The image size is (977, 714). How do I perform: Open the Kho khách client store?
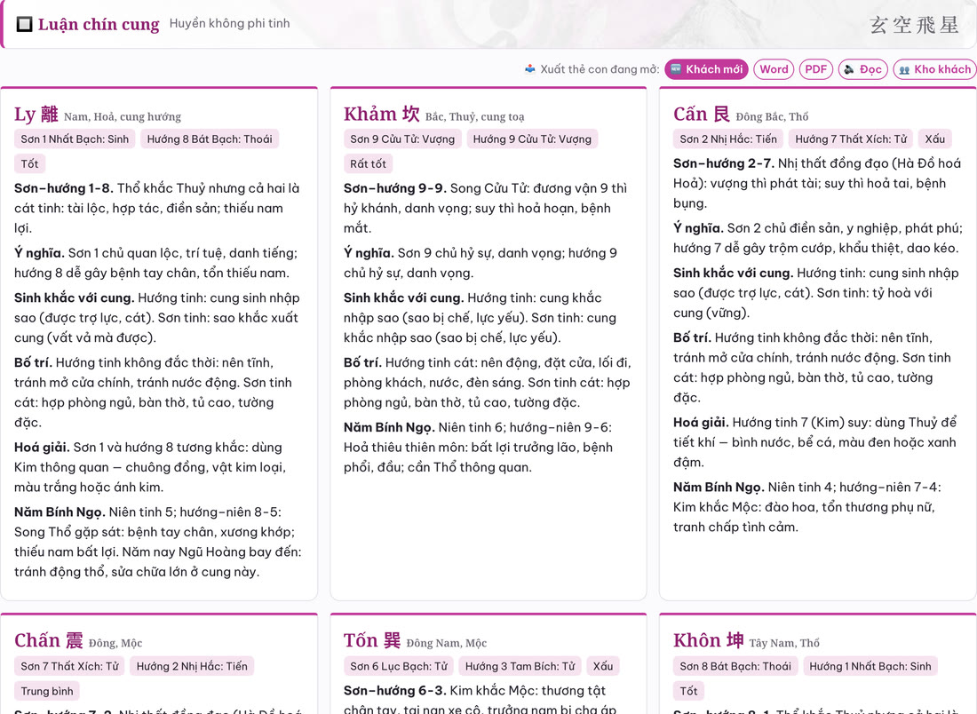click(x=934, y=69)
